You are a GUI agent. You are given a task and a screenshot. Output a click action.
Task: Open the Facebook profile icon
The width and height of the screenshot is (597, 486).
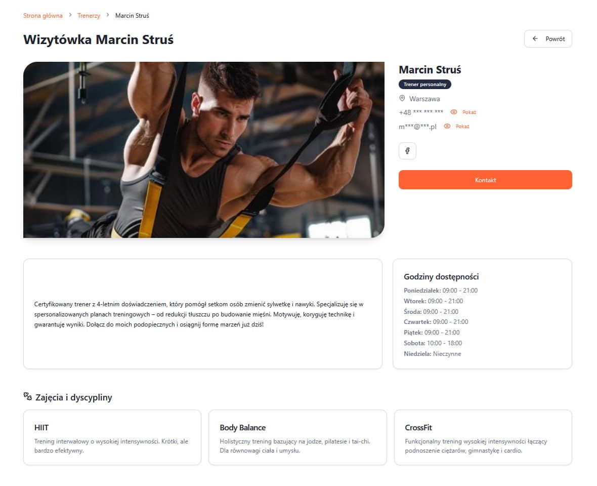407,151
